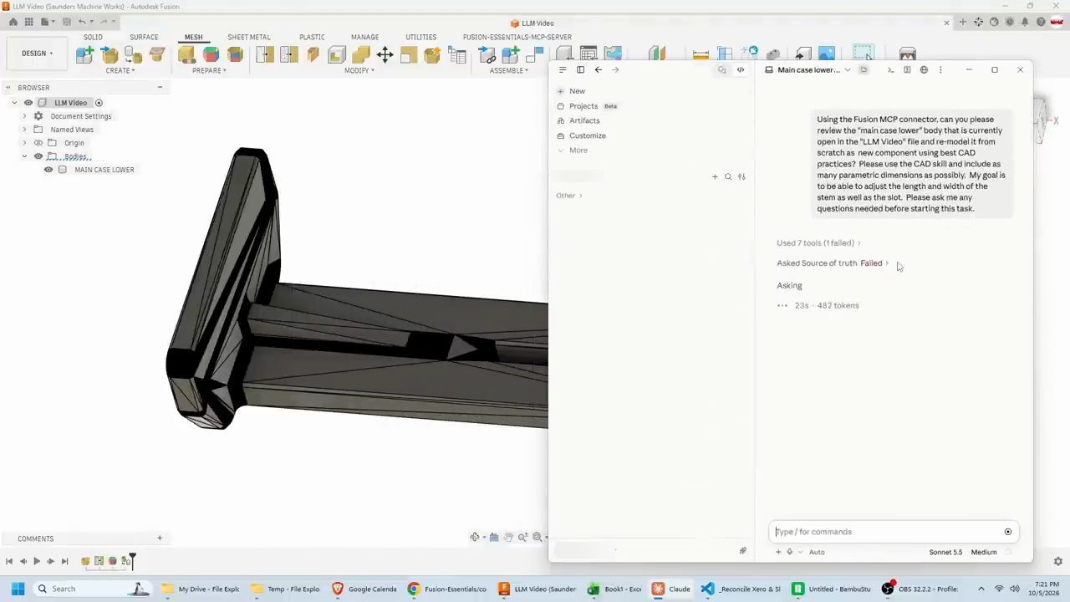
Task: Click the Data Panel grid icon
Action: 29,22
